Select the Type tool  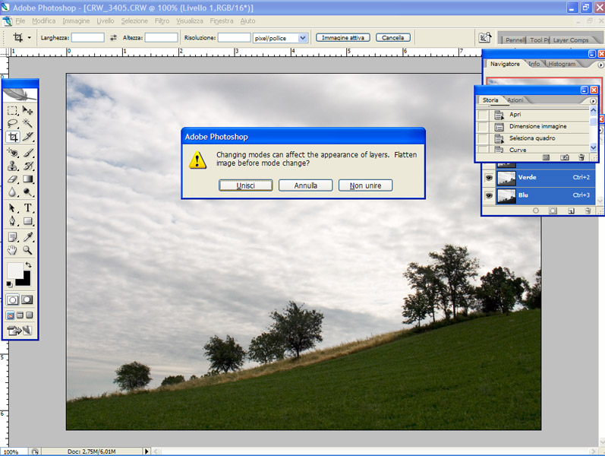[x=28, y=207]
